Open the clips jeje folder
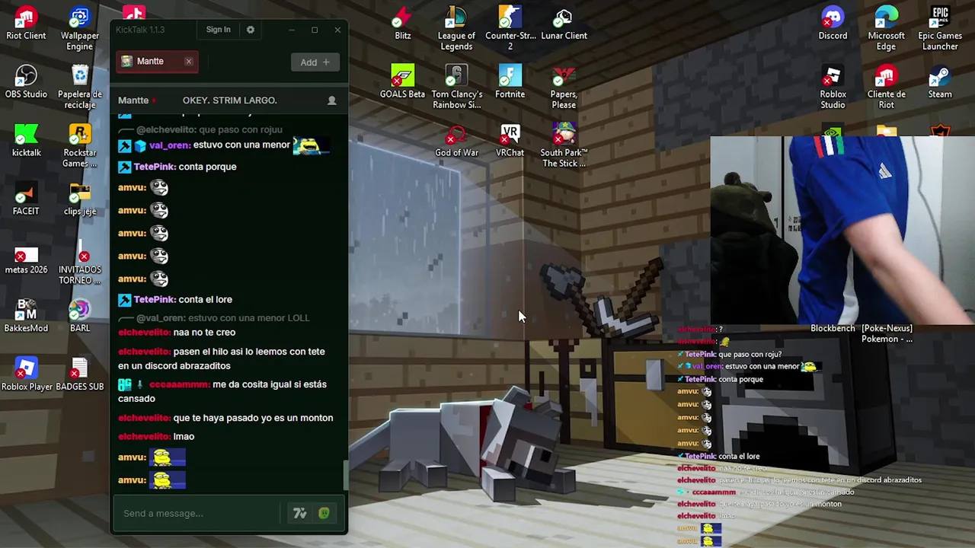Screen dimensions: 975x548 80,199
